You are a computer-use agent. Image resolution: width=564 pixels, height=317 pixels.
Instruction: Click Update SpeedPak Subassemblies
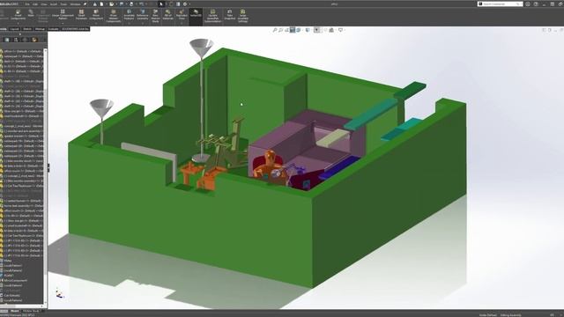(212, 17)
